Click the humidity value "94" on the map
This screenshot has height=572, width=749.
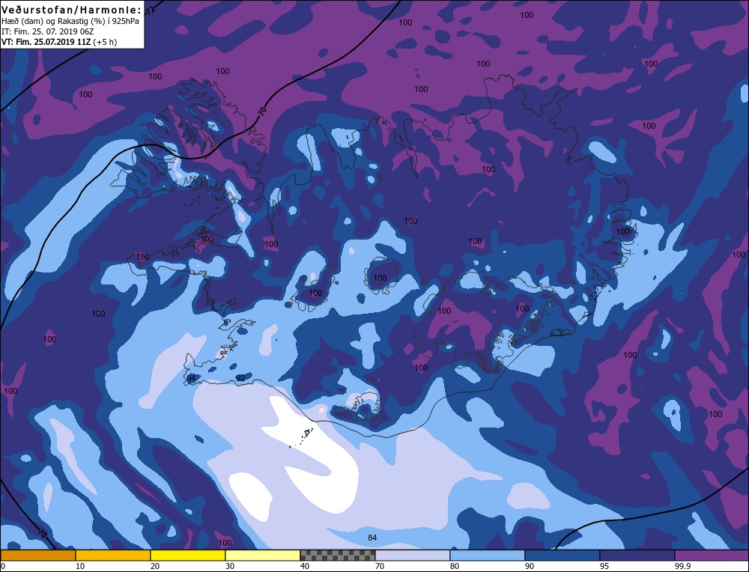191,378
